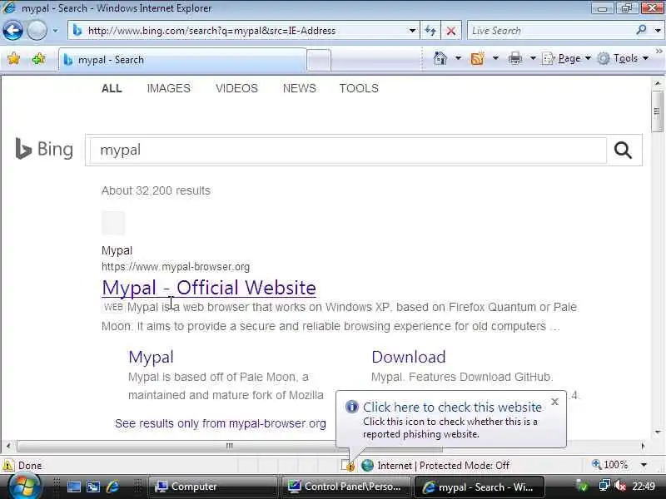
Task: Go back with the Back arrow button
Action: 12,31
